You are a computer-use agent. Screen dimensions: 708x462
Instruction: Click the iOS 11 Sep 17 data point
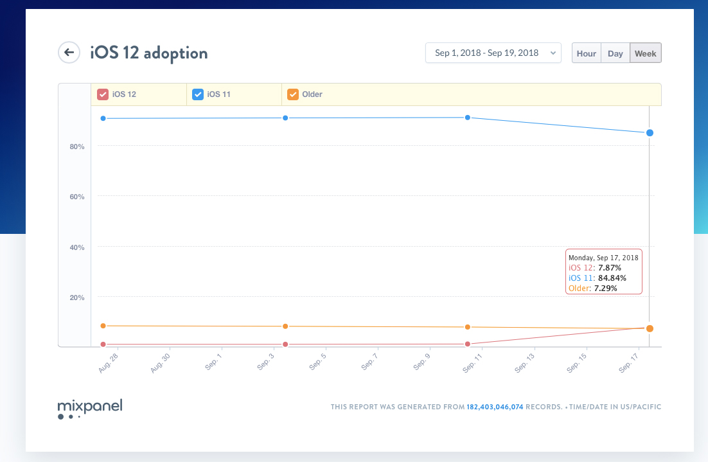point(650,132)
